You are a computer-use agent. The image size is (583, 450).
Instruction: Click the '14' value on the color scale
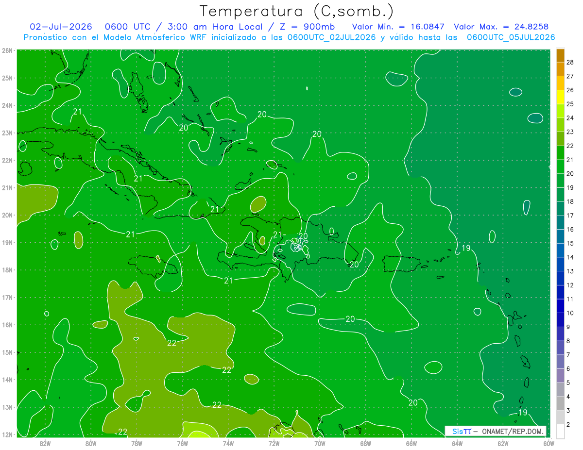tap(570, 257)
